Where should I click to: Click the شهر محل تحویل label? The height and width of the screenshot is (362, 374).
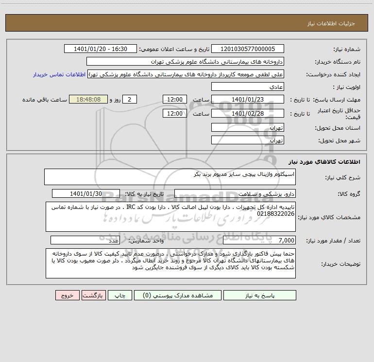[340, 140]
